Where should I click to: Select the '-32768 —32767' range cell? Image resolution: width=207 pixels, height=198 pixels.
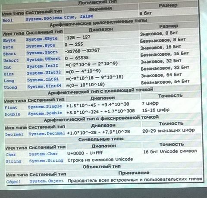(x=82, y=51)
